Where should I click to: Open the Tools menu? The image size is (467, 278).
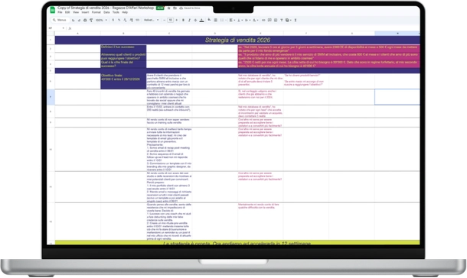tap(116, 12)
